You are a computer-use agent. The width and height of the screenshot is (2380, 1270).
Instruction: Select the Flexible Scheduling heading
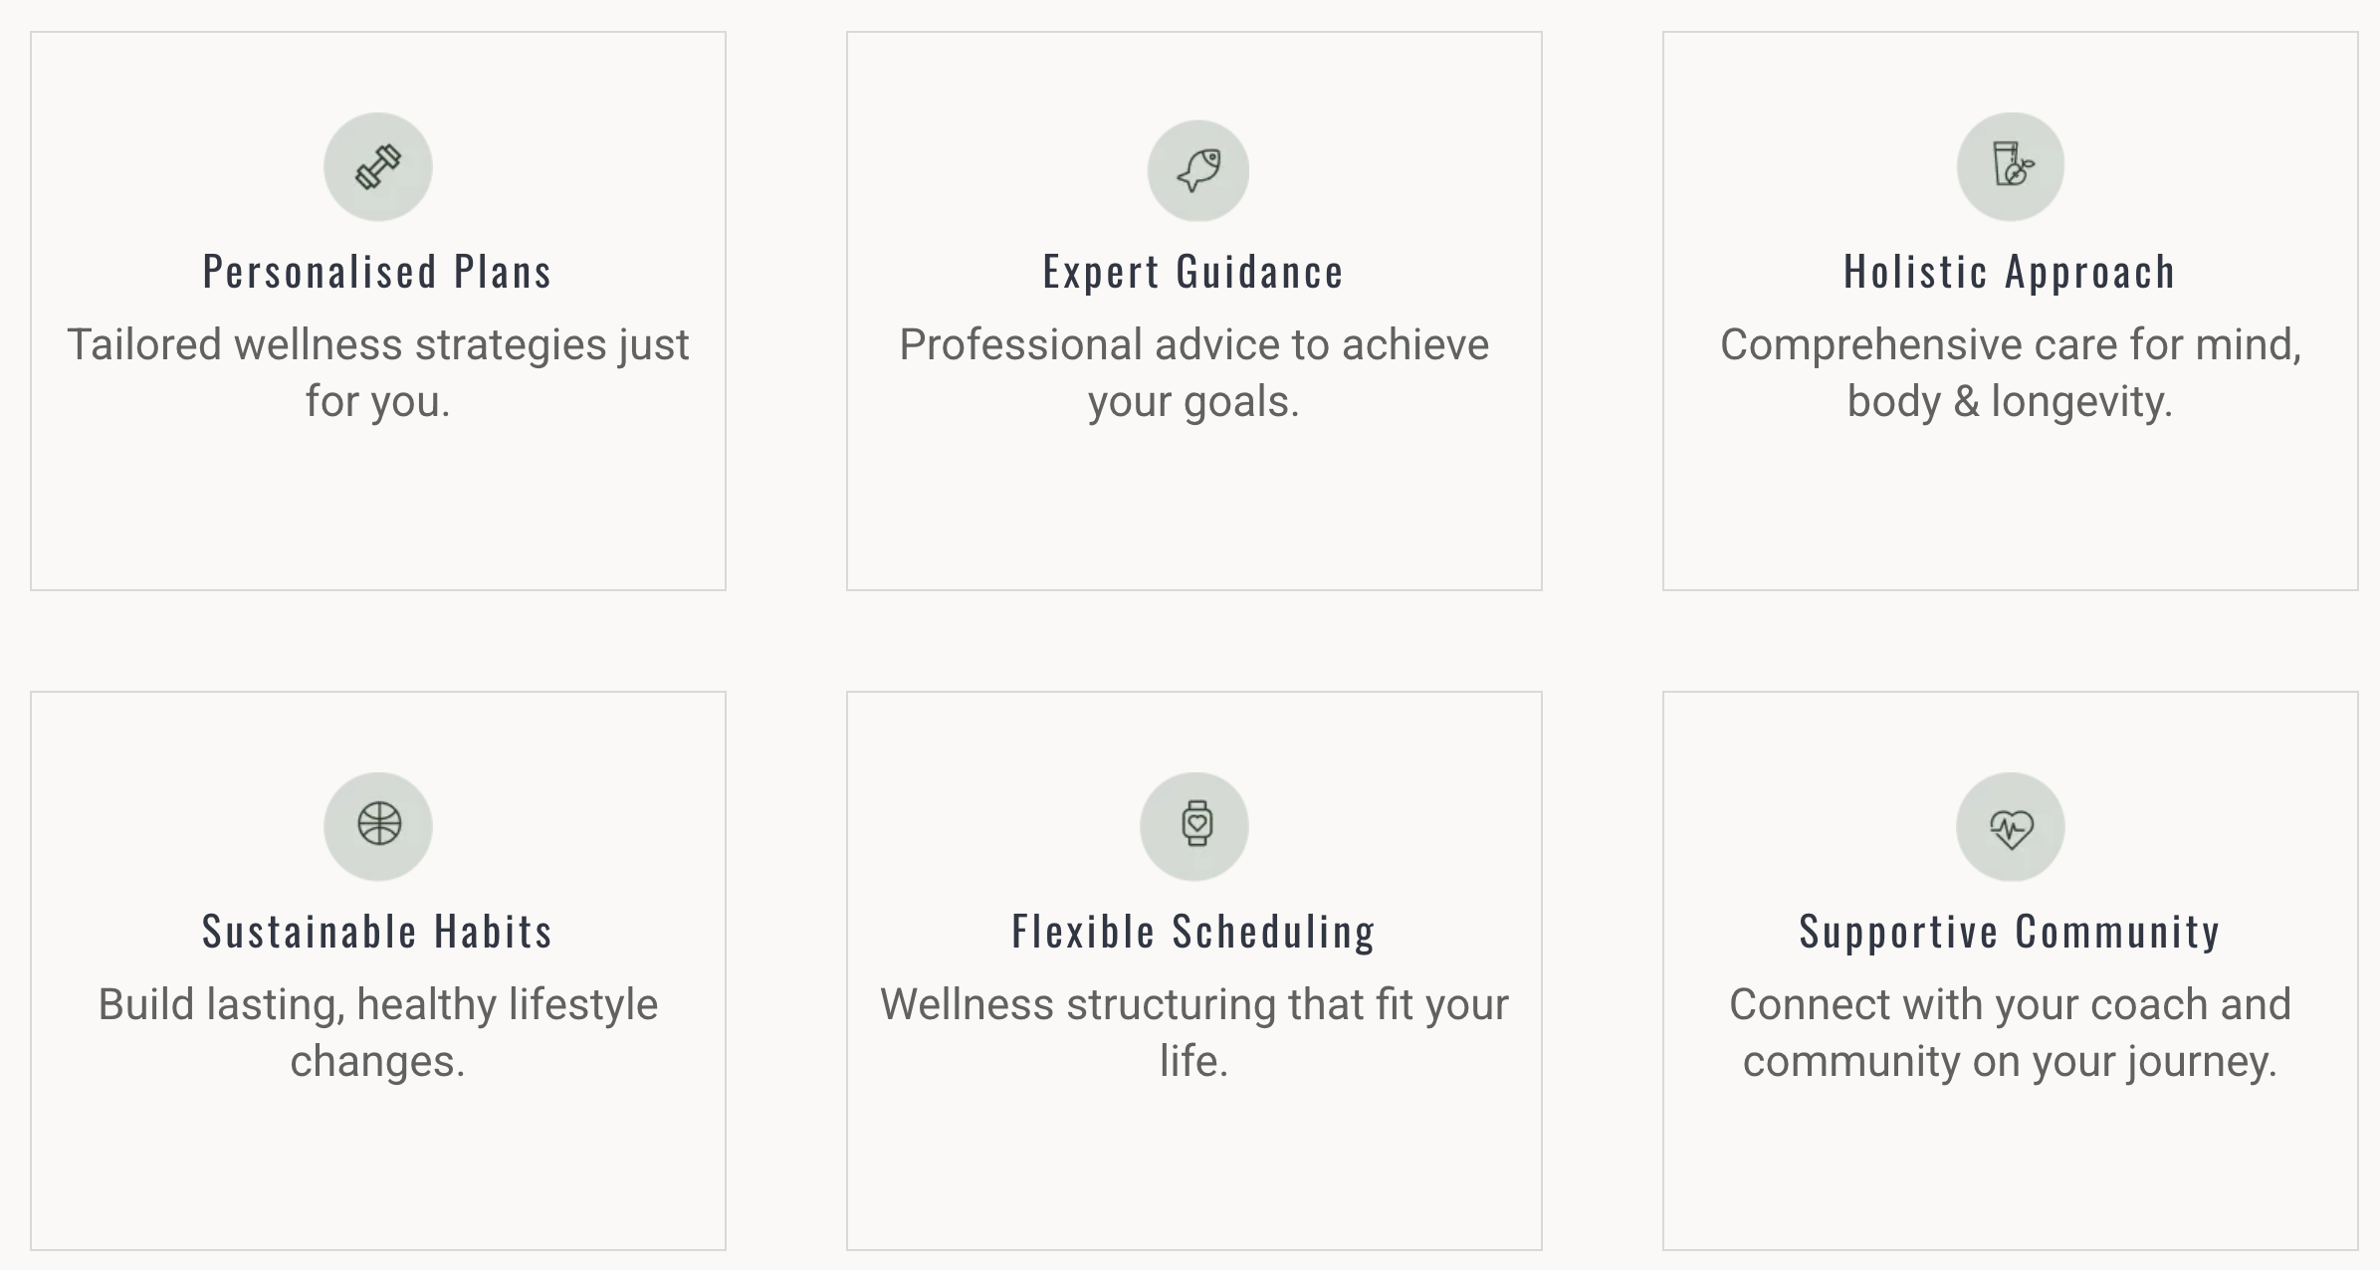[x=1193, y=932]
